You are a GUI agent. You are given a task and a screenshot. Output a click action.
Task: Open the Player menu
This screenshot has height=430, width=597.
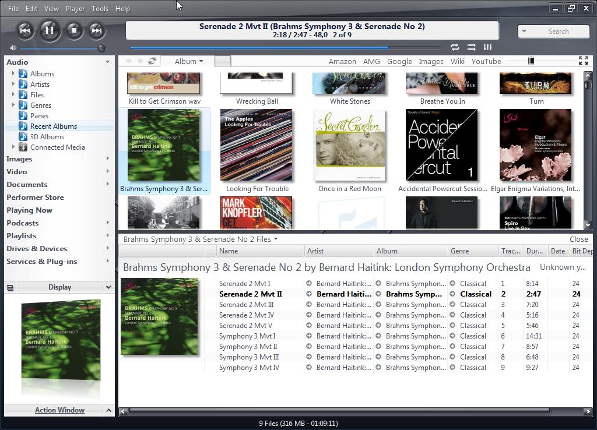click(x=75, y=8)
